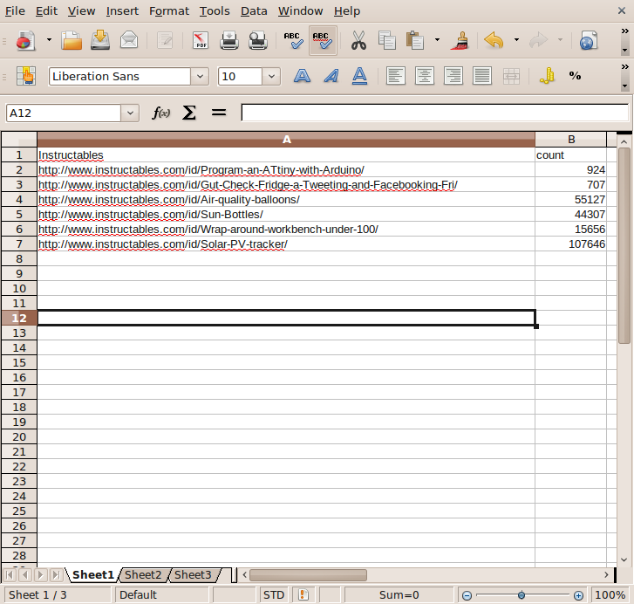634x604 pixels.
Task: Open the Font Size dropdown
Action: [x=272, y=77]
